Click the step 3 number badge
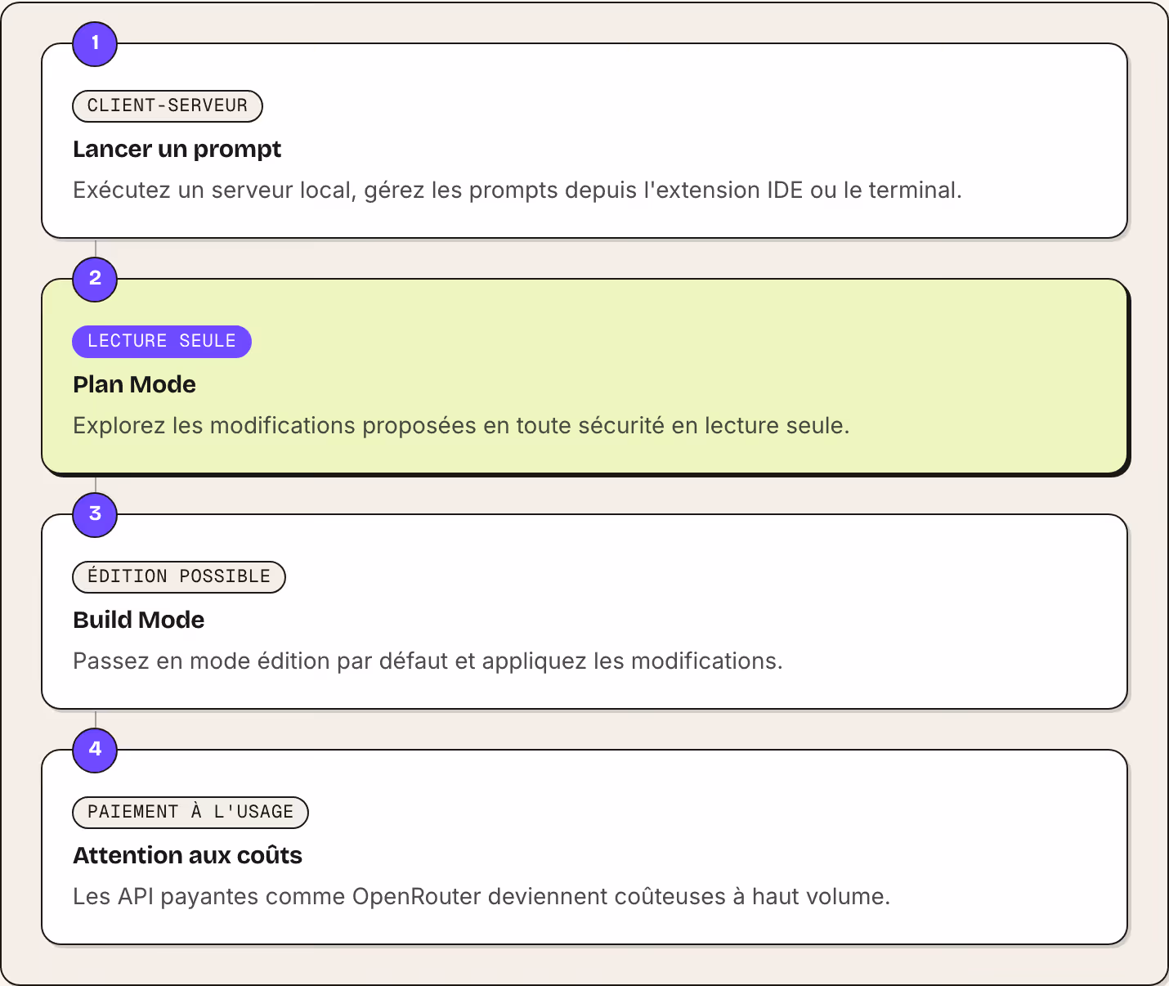 click(95, 514)
